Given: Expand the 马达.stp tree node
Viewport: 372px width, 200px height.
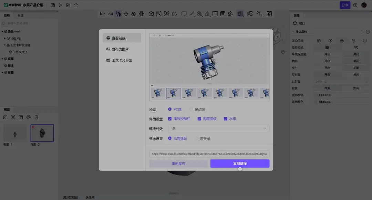Looking at the screenshot, I should point(4,38).
